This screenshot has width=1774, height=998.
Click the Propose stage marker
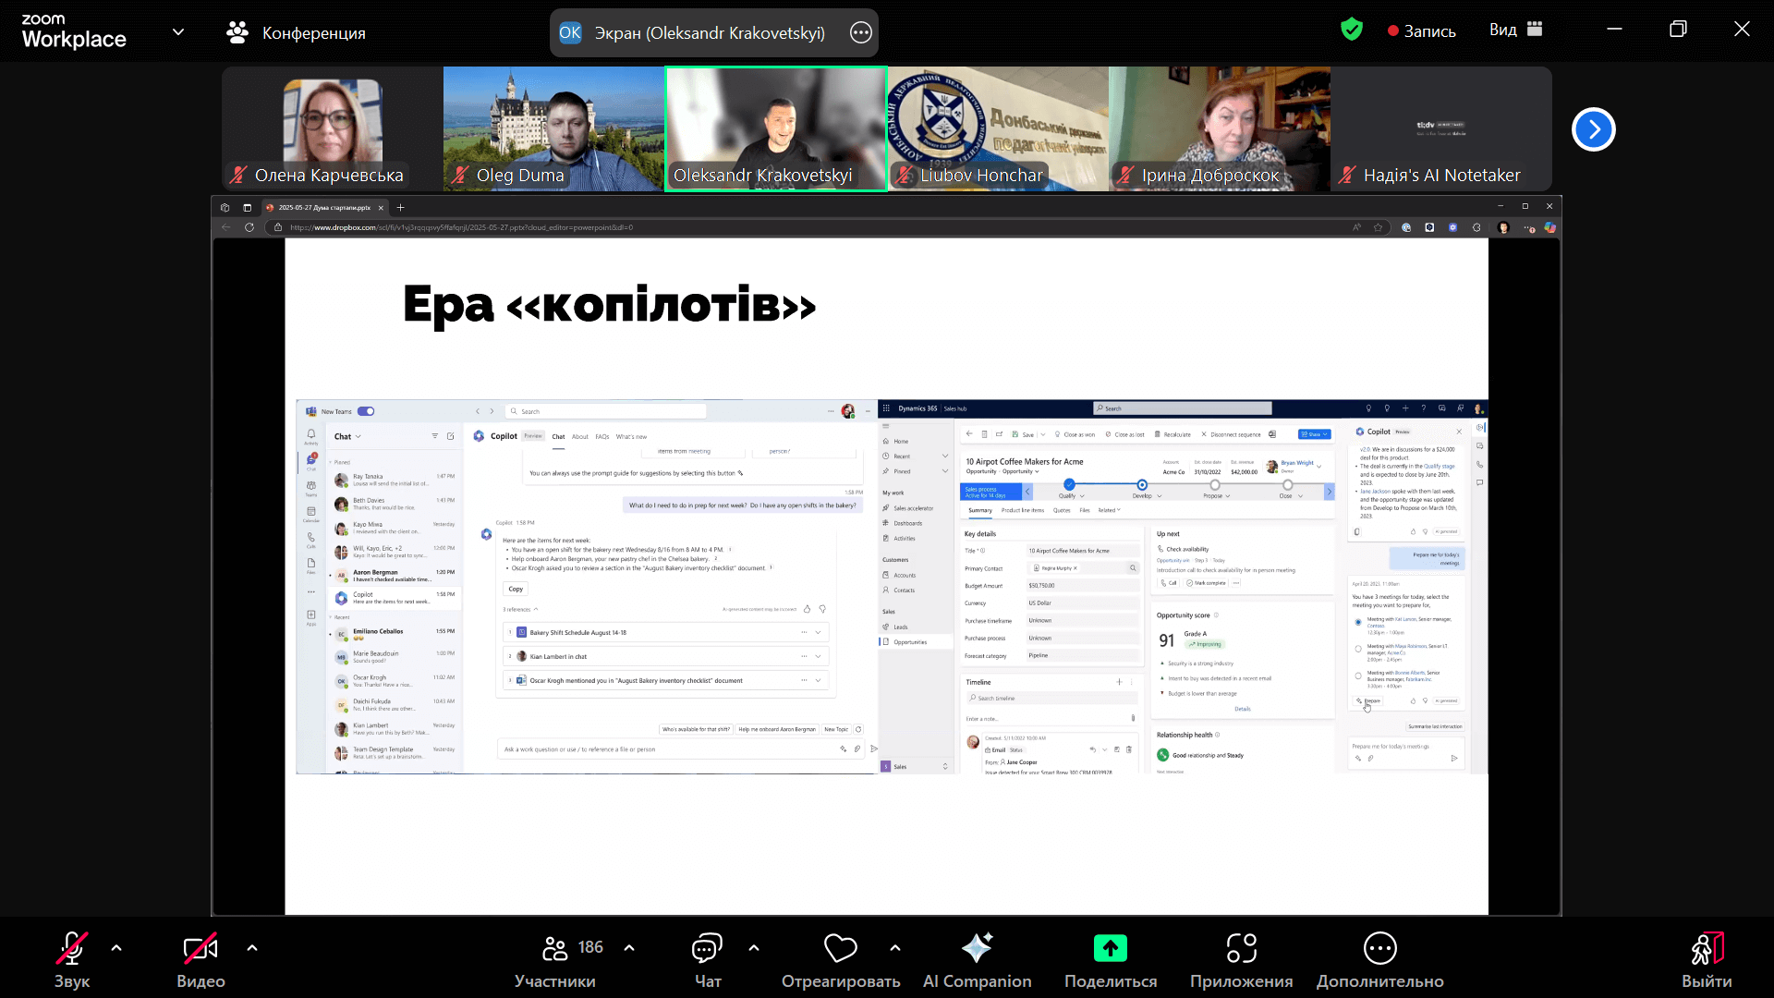(1215, 484)
